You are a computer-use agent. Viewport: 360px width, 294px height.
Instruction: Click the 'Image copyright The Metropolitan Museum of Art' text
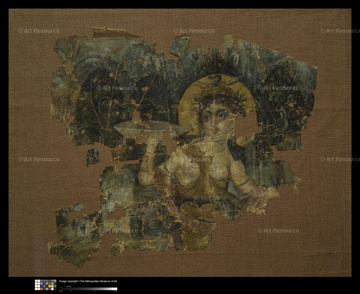pyautogui.click(x=88, y=281)
